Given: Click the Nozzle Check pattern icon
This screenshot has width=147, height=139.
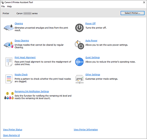Looking at the screenshot, I should [9, 79].
